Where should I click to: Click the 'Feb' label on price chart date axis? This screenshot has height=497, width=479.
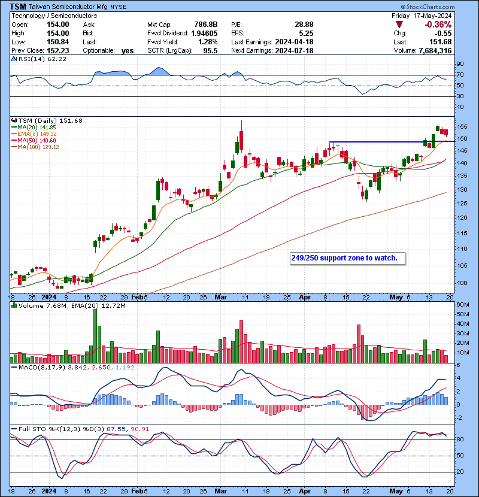[137, 297]
